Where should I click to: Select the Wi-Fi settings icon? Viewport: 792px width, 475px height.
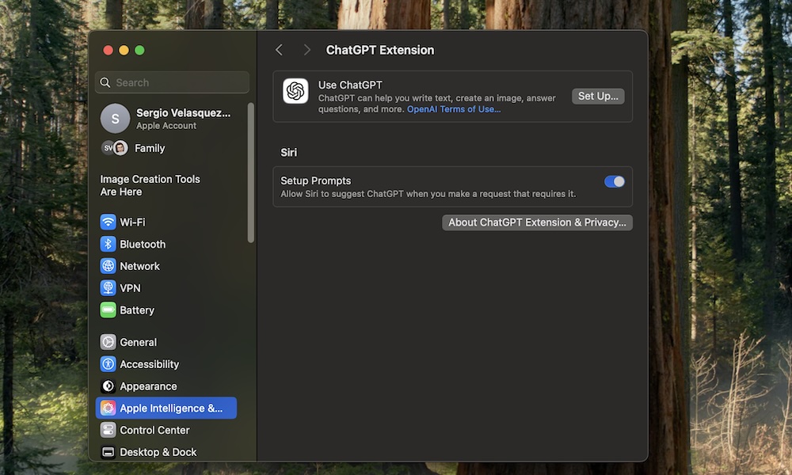click(109, 222)
